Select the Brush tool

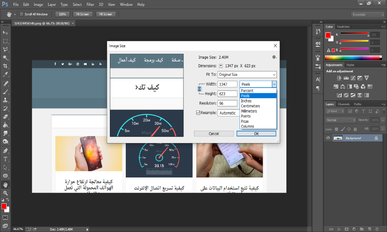5,92
